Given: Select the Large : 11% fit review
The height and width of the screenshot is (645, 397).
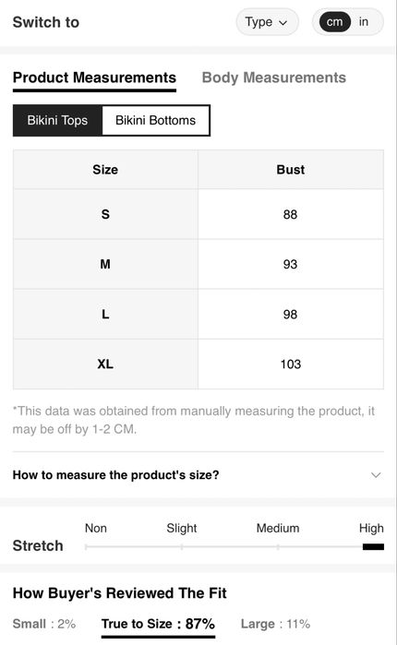Looking at the screenshot, I should [x=276, y=624].
